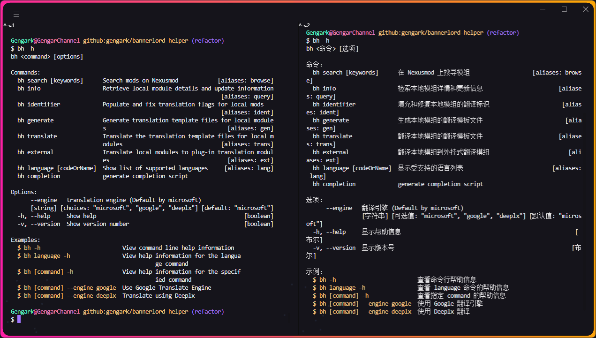Click the 'Commands:' heading in left pane
Viewport: 596px width, 338px height.
click(x=26, y=73)
